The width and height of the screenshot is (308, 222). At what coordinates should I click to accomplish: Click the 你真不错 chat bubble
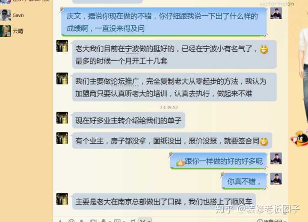coord(244,181)
